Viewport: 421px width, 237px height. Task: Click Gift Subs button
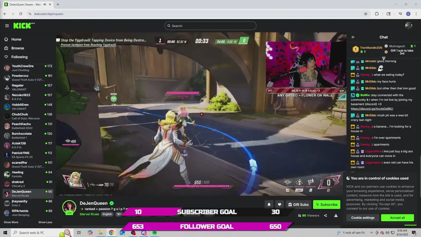[x=298, y=204]
